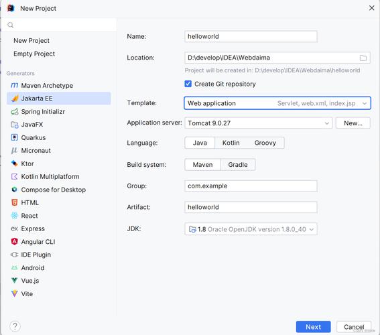Select the Compose for Desktop entry
Image resolution: width=380 pixels, height=335 pixels.
tap(59, 190)
